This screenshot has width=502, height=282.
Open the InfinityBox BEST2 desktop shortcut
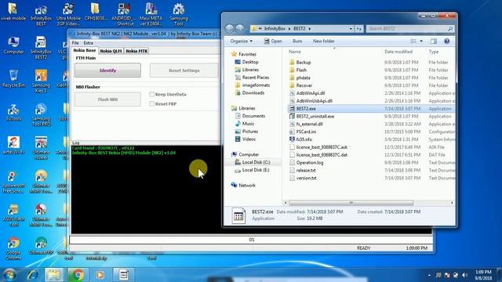41,48
